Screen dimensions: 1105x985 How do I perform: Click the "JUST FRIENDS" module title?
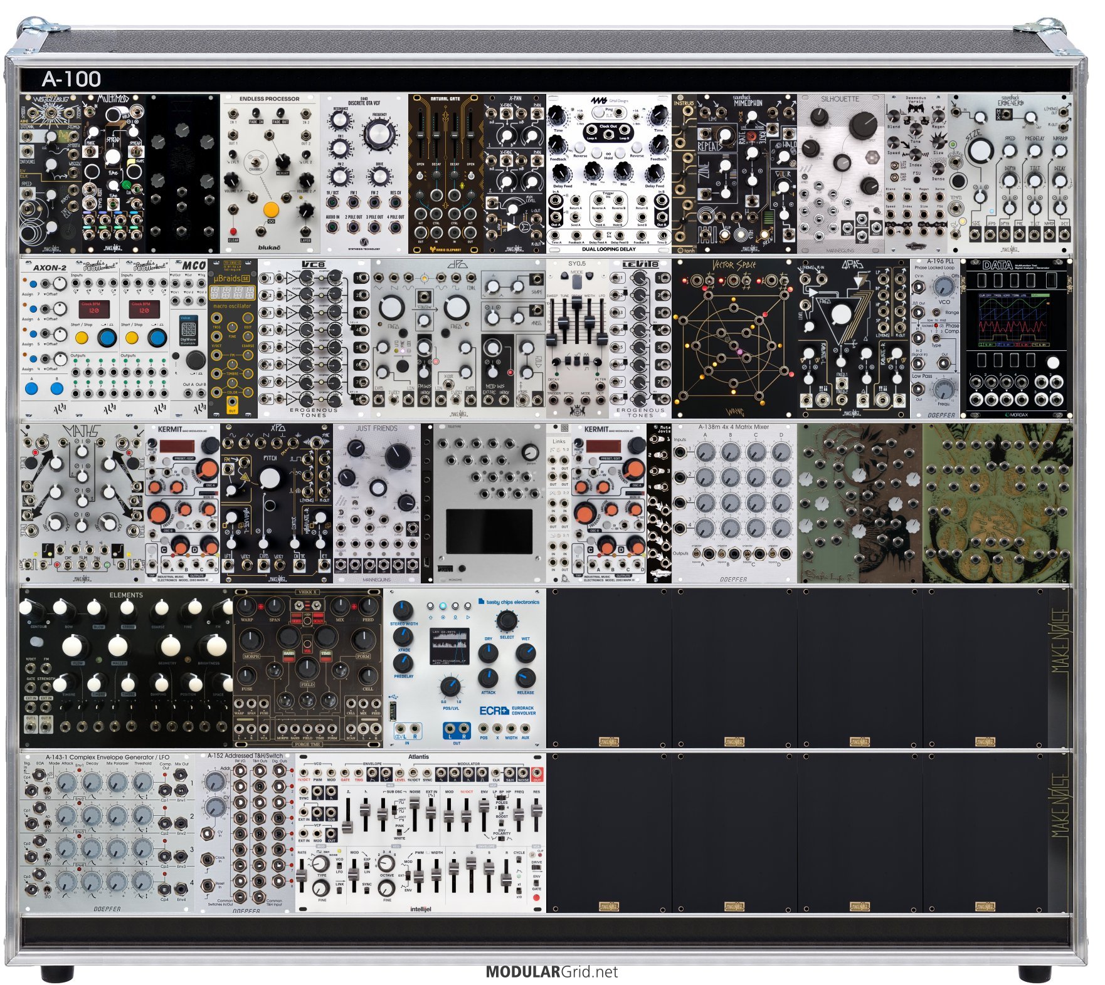pos(377,429)
